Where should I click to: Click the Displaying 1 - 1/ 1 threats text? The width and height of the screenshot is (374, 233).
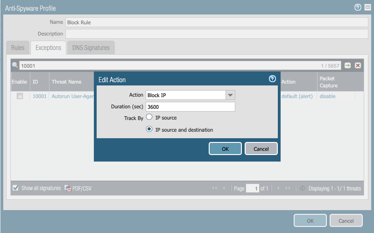pyautogui.click(x=335, y=189)
